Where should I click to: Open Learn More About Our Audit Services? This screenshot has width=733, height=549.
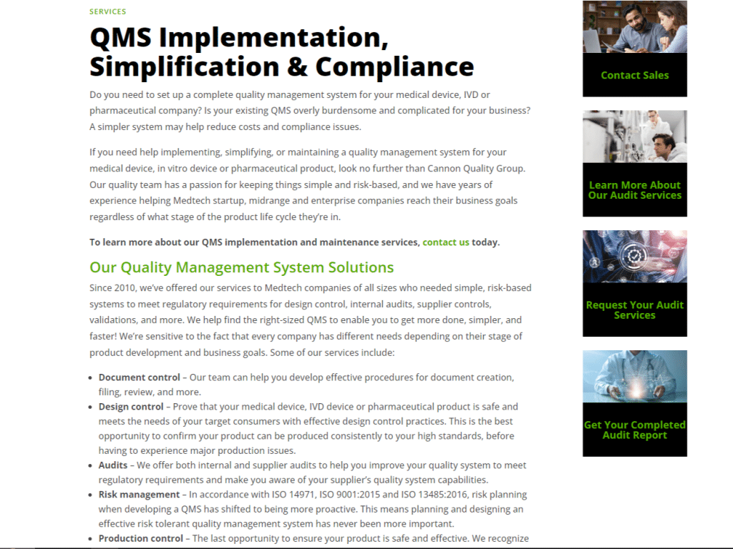point(634,190)
